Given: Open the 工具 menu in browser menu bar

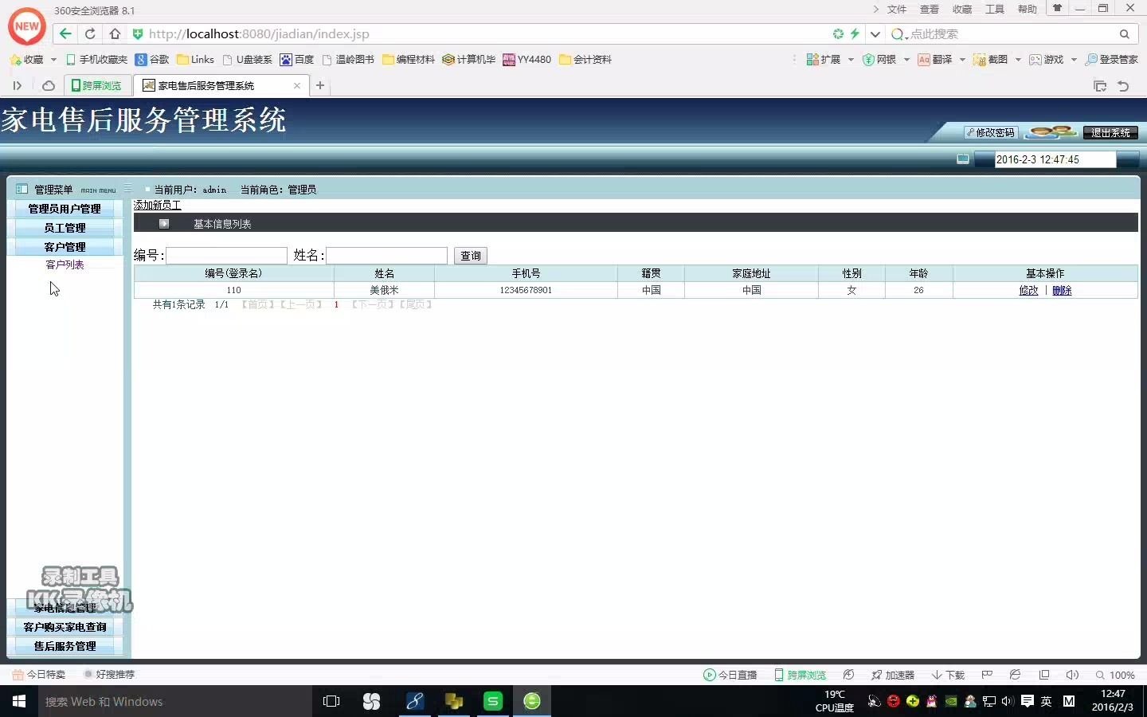Looking at the screenshot, I should 993,9.
